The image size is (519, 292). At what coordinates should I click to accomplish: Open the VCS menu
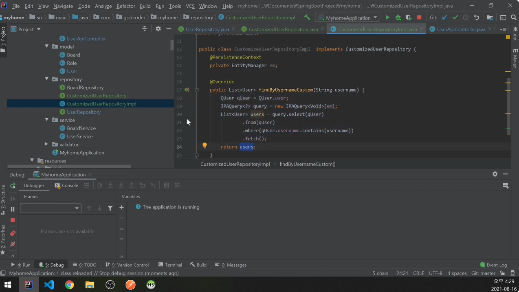pyautogui.click(x=190, y=6)
